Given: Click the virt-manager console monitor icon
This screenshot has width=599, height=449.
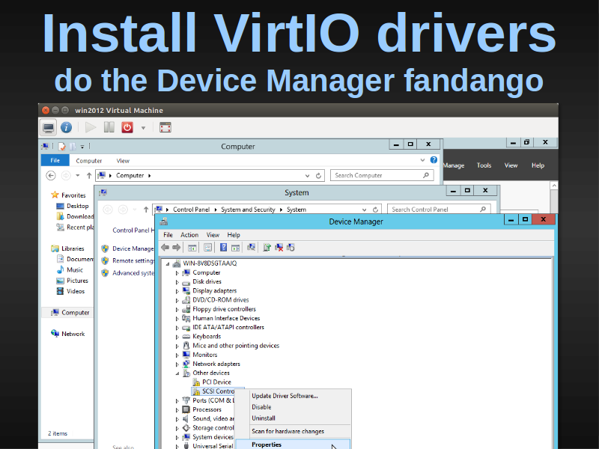Looking at the screenshot, I should coord(49,127).
